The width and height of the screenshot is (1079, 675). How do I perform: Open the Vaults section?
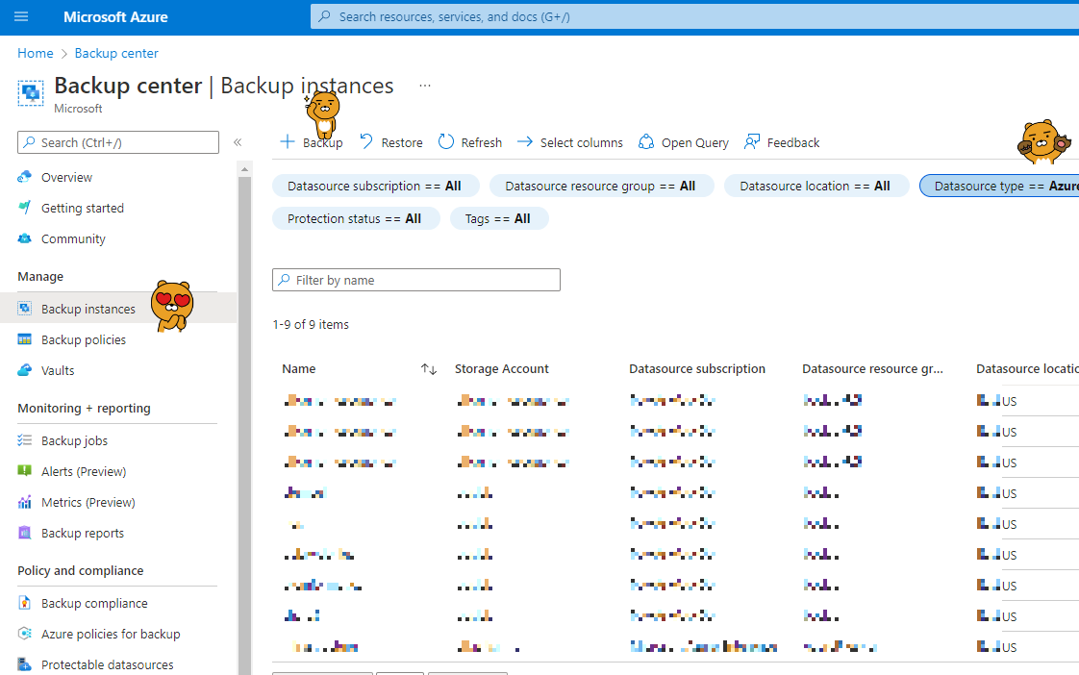tap(58, 371)
